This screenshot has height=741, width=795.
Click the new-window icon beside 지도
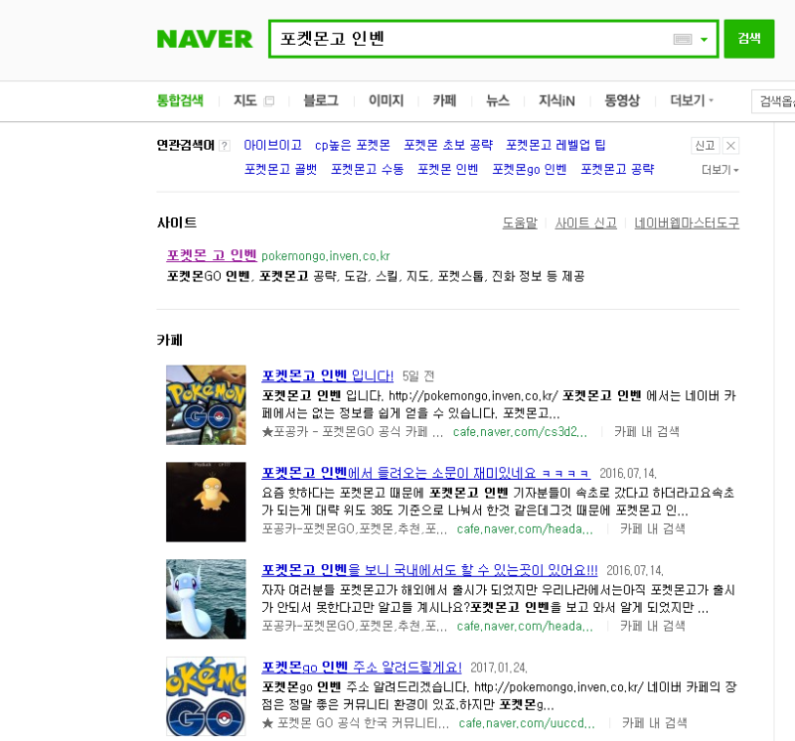[x=269, y=101]
